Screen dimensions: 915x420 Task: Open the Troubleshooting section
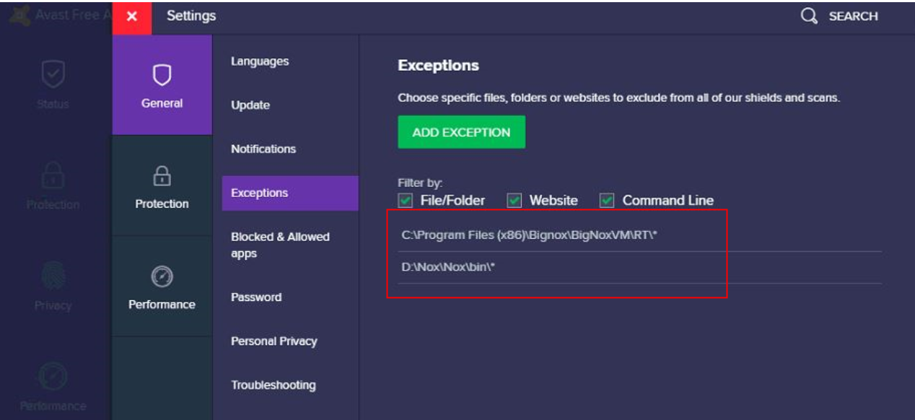273,385
